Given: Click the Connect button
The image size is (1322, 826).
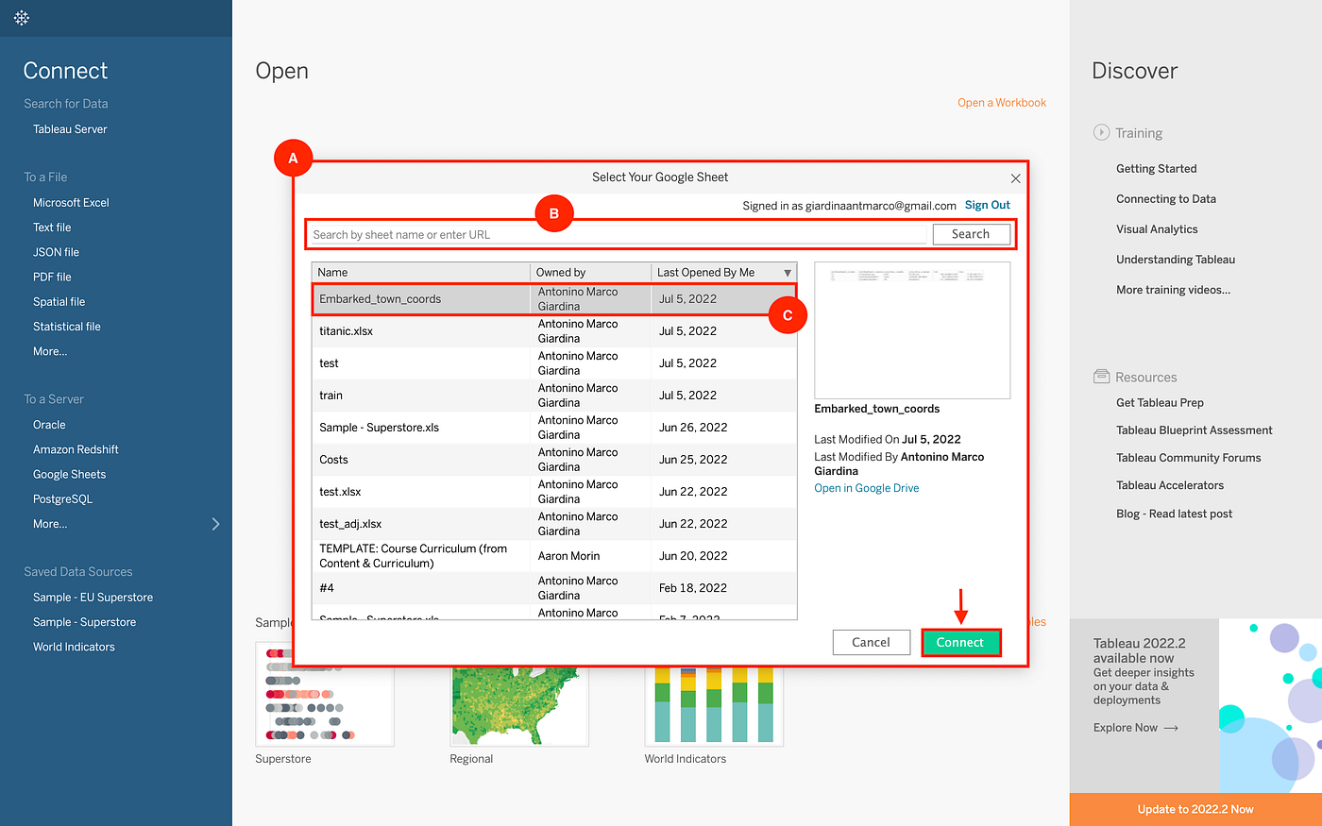Looking at the screenshot, I should click(x=960, y=642).
